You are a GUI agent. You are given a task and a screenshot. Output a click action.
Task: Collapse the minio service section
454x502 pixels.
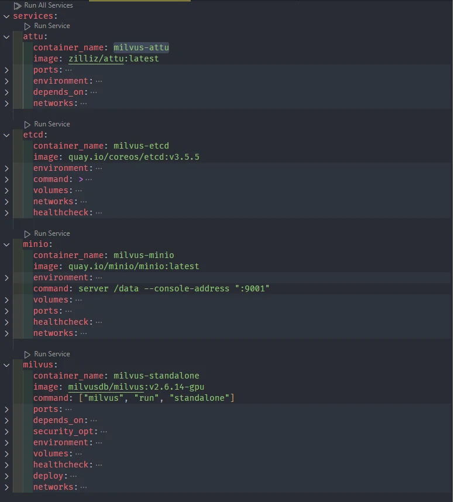point(6,245)
